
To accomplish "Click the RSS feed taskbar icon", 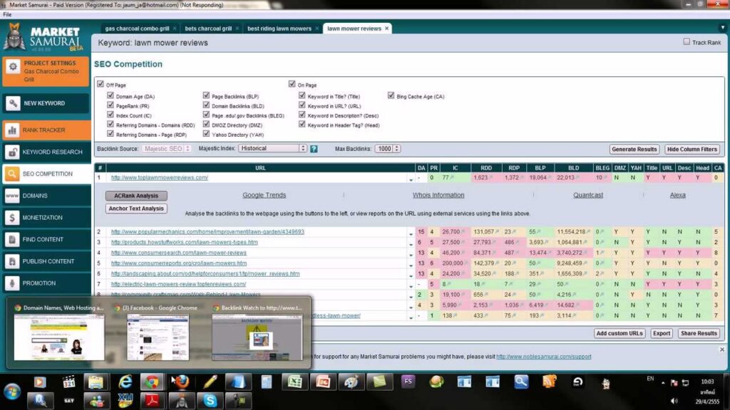I will coord(550,382).
